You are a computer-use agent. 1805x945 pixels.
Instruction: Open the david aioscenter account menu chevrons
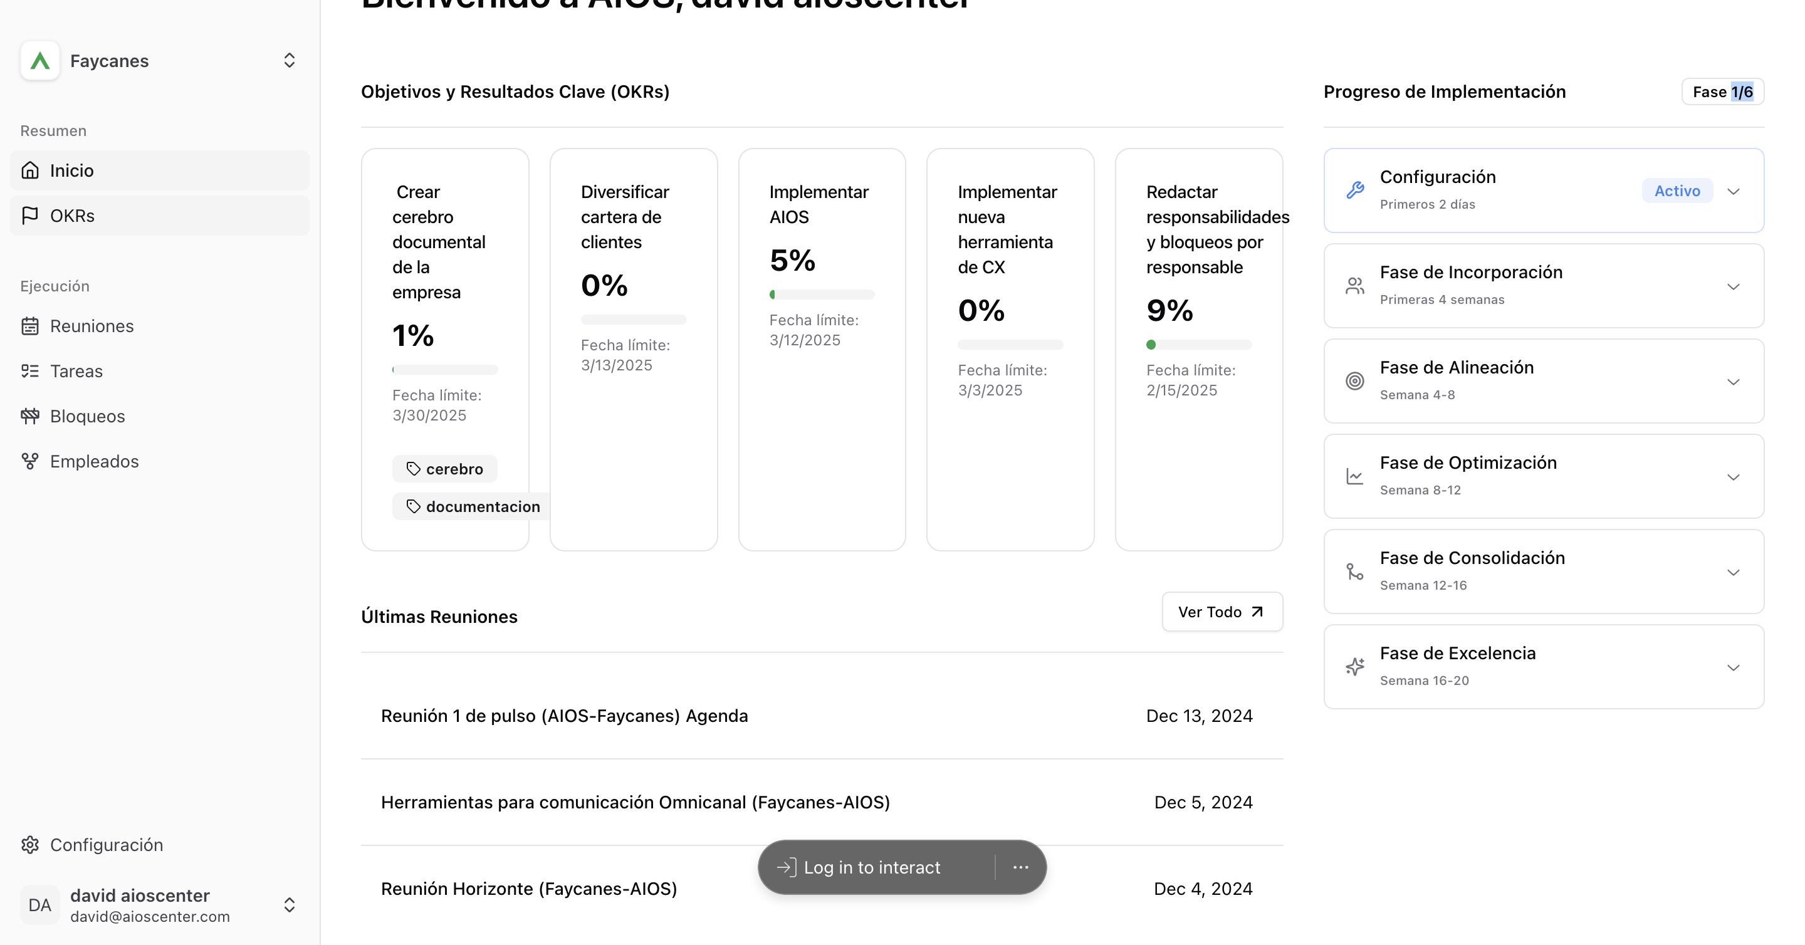(290, 905)
